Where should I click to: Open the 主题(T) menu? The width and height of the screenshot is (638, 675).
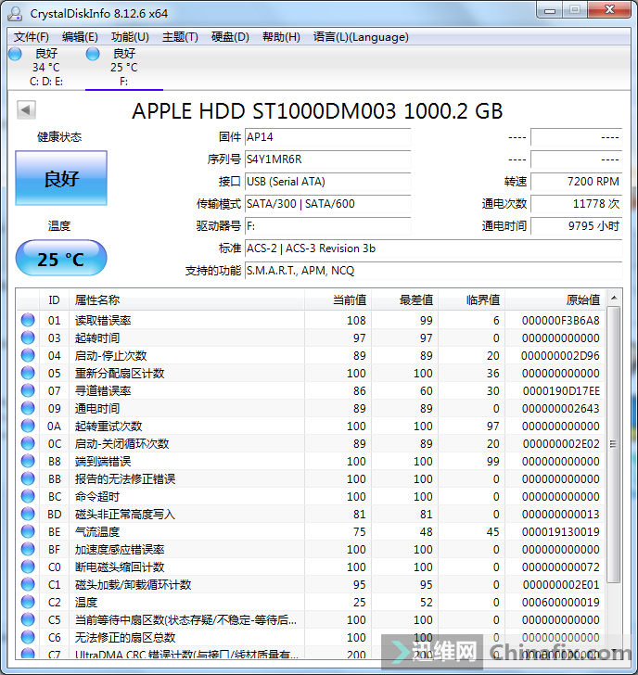point(180,37)
